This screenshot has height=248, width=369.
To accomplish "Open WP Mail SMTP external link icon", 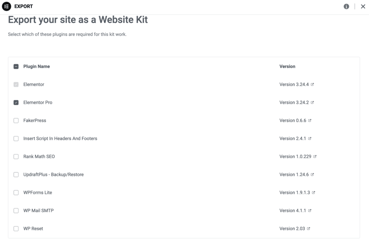I will pyautogui.click(x=310, y=211).
